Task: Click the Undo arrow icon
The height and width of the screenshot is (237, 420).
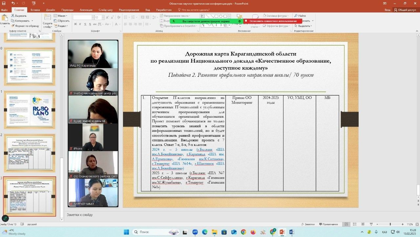Action: click(x=13, y=4)
